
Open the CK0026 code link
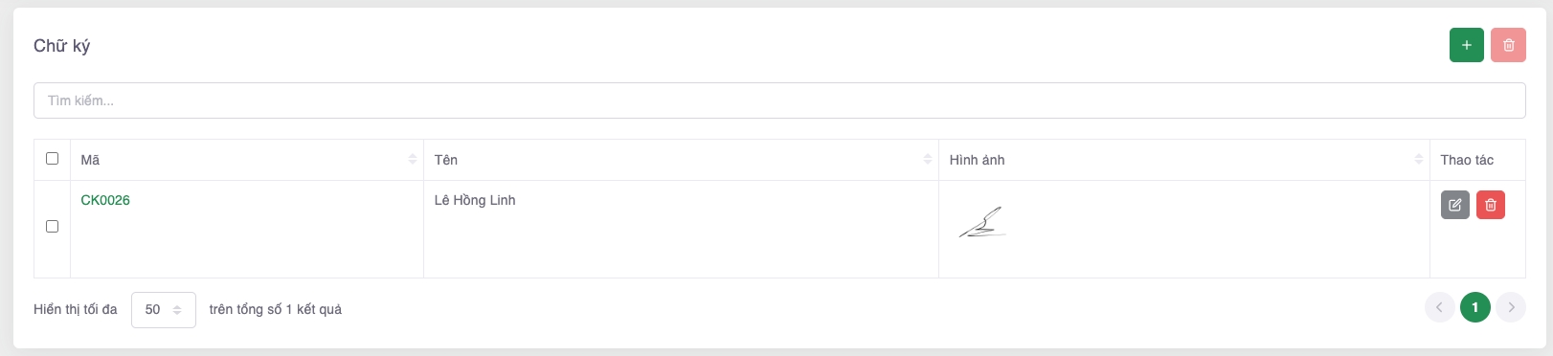pos(105,200)
